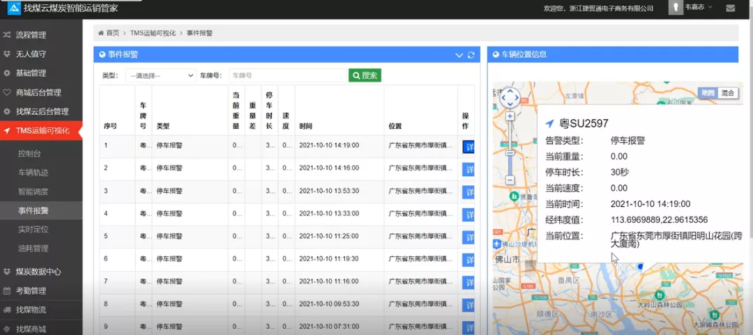Image resolution: width=753 pixels, height=335 pixels.
Task: Open the mail envelope icon in header
Action: (730, 8)
